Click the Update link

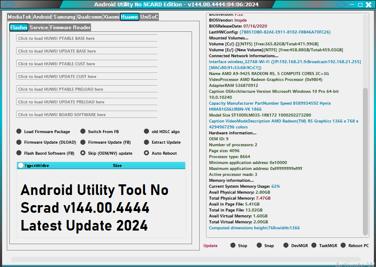point(210,246)
